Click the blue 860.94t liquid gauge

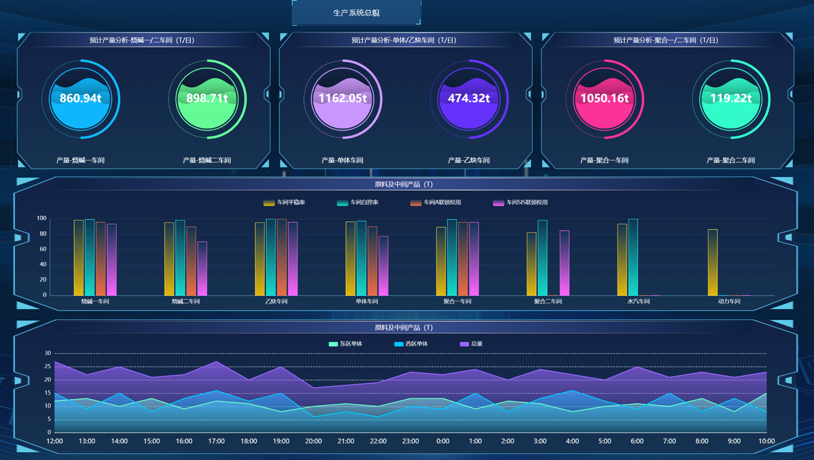coord(81,99)
